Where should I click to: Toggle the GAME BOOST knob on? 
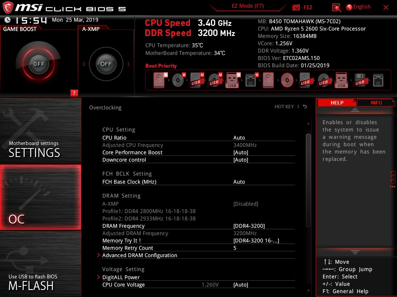38,64
